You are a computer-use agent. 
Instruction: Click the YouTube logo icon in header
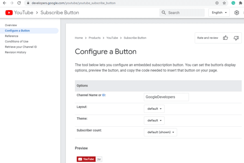[9, 13]
